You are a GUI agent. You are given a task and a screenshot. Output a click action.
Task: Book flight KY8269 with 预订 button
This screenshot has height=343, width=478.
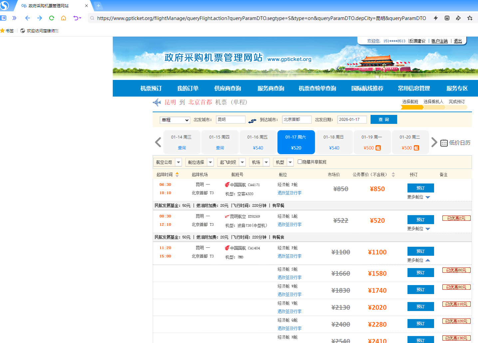pyautogui.click(x=421, y=220)
